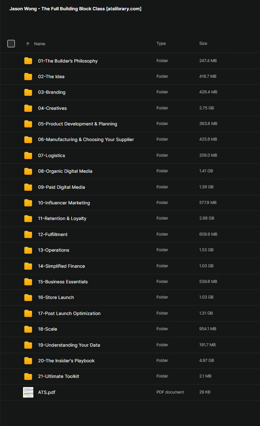Click folder icon for 14-Simplified Finance

click(x=28, y=266)
